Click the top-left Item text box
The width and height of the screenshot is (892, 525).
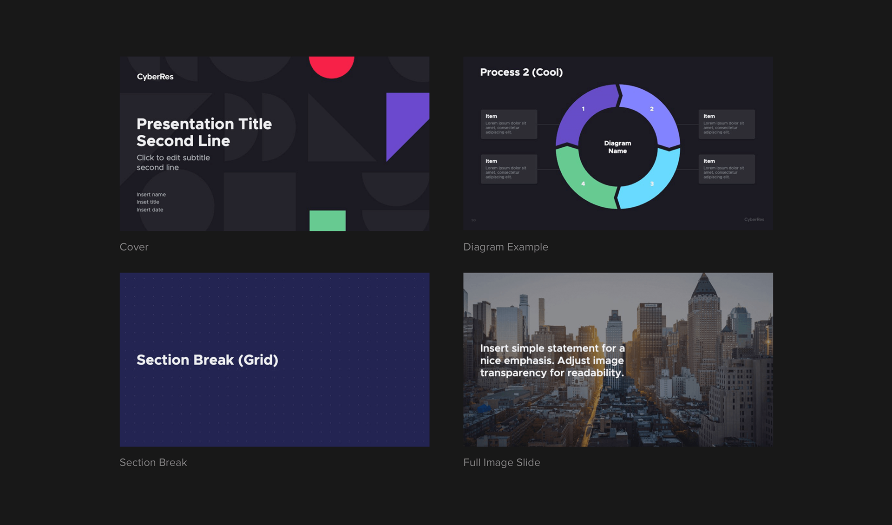509,124
